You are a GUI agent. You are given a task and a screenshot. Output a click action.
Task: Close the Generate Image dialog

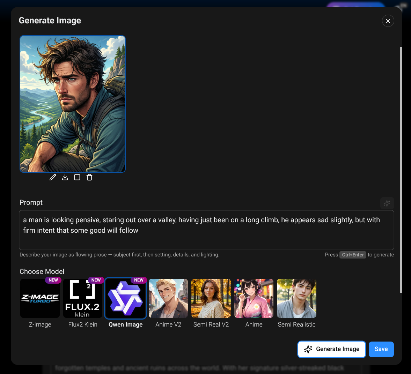coord(388,21)
